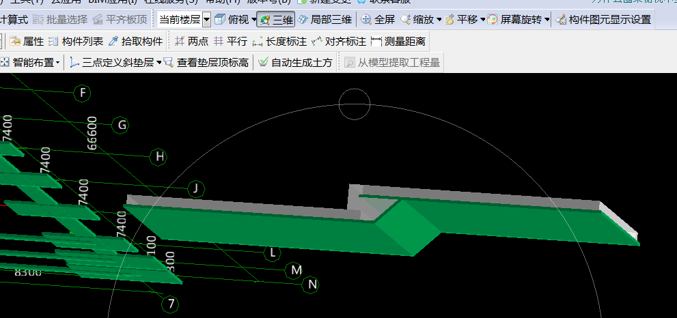Switch to 俯视 top view

[232, 19]
